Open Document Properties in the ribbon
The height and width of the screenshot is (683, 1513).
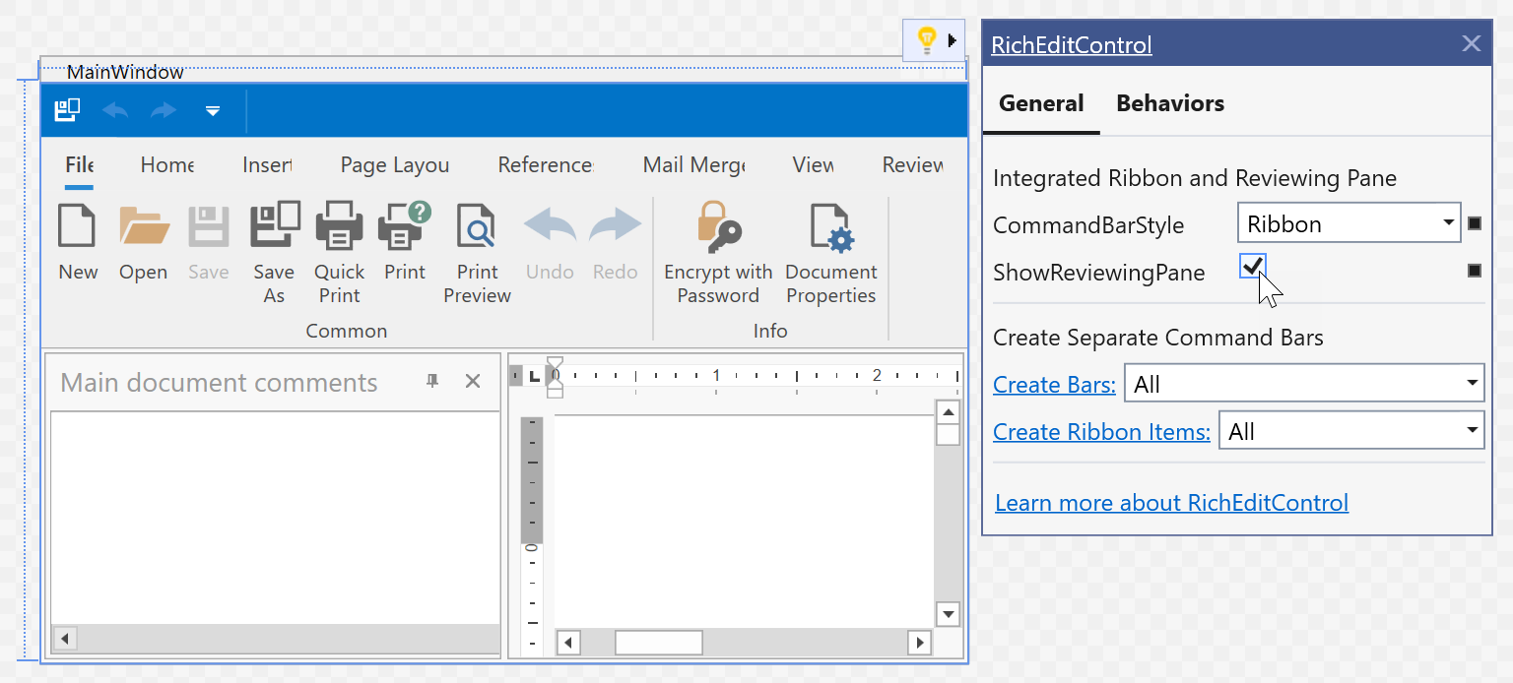(831, 225)
